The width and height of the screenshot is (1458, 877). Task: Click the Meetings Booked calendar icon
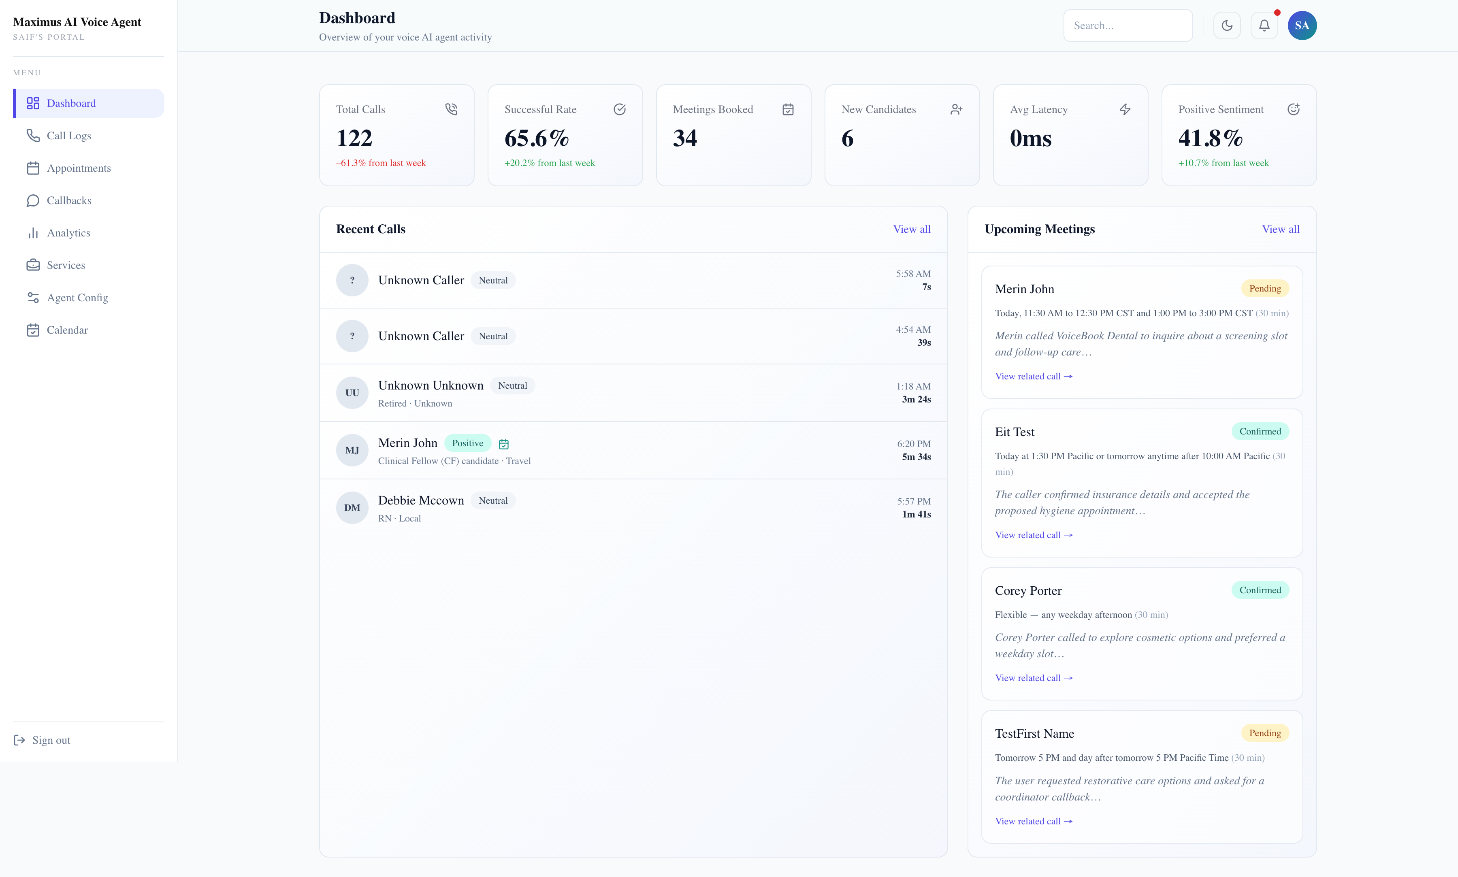(x=788, y=109)
